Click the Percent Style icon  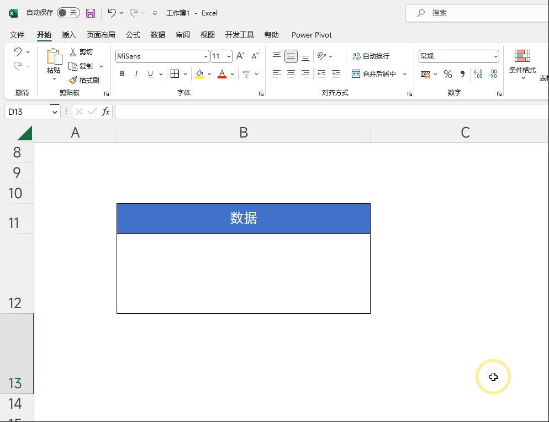tap(447, 74)
